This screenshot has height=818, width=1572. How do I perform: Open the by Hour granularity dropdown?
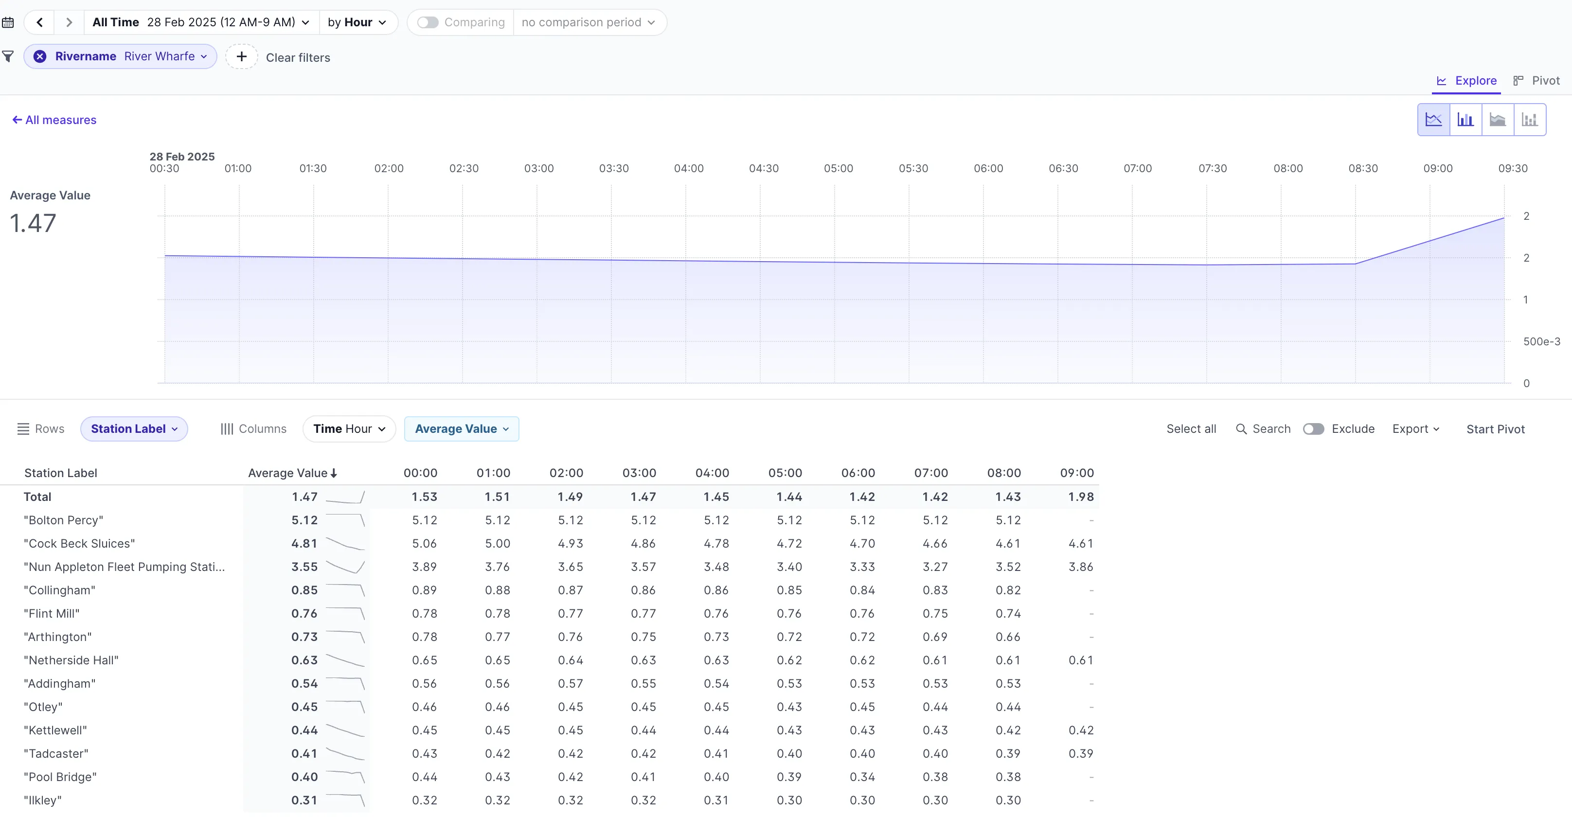click(357, 22)
